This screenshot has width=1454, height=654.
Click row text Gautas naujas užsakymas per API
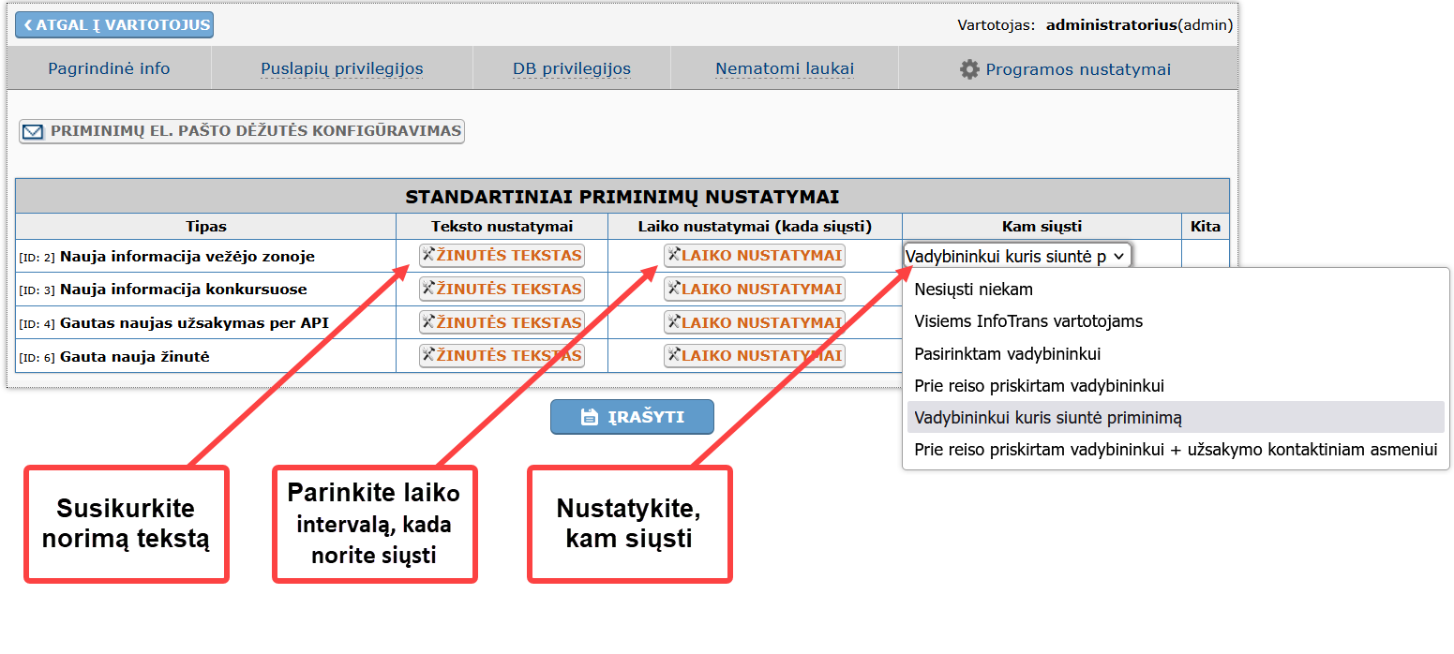[x=194, y=322]
